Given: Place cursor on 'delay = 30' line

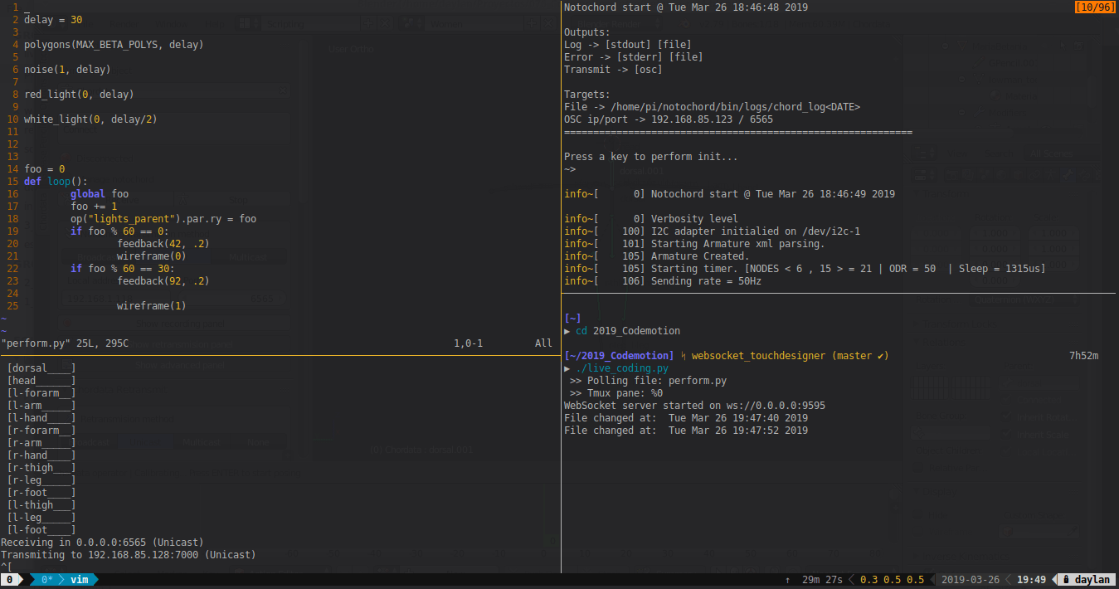Looking at the screenshot, I should tap(53, 19).
